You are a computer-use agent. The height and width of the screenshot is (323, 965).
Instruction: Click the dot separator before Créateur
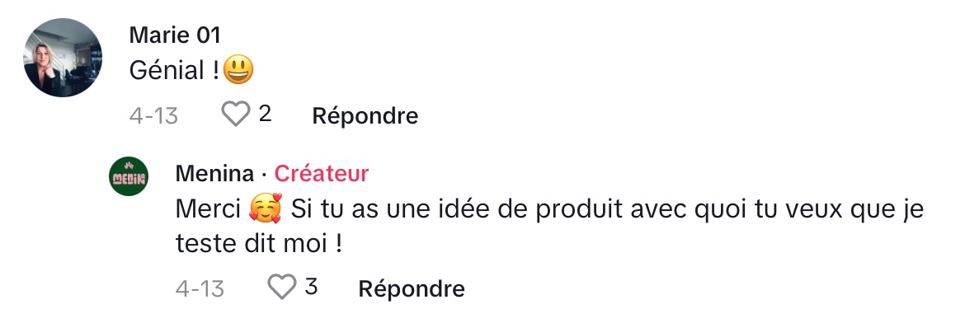264,175
